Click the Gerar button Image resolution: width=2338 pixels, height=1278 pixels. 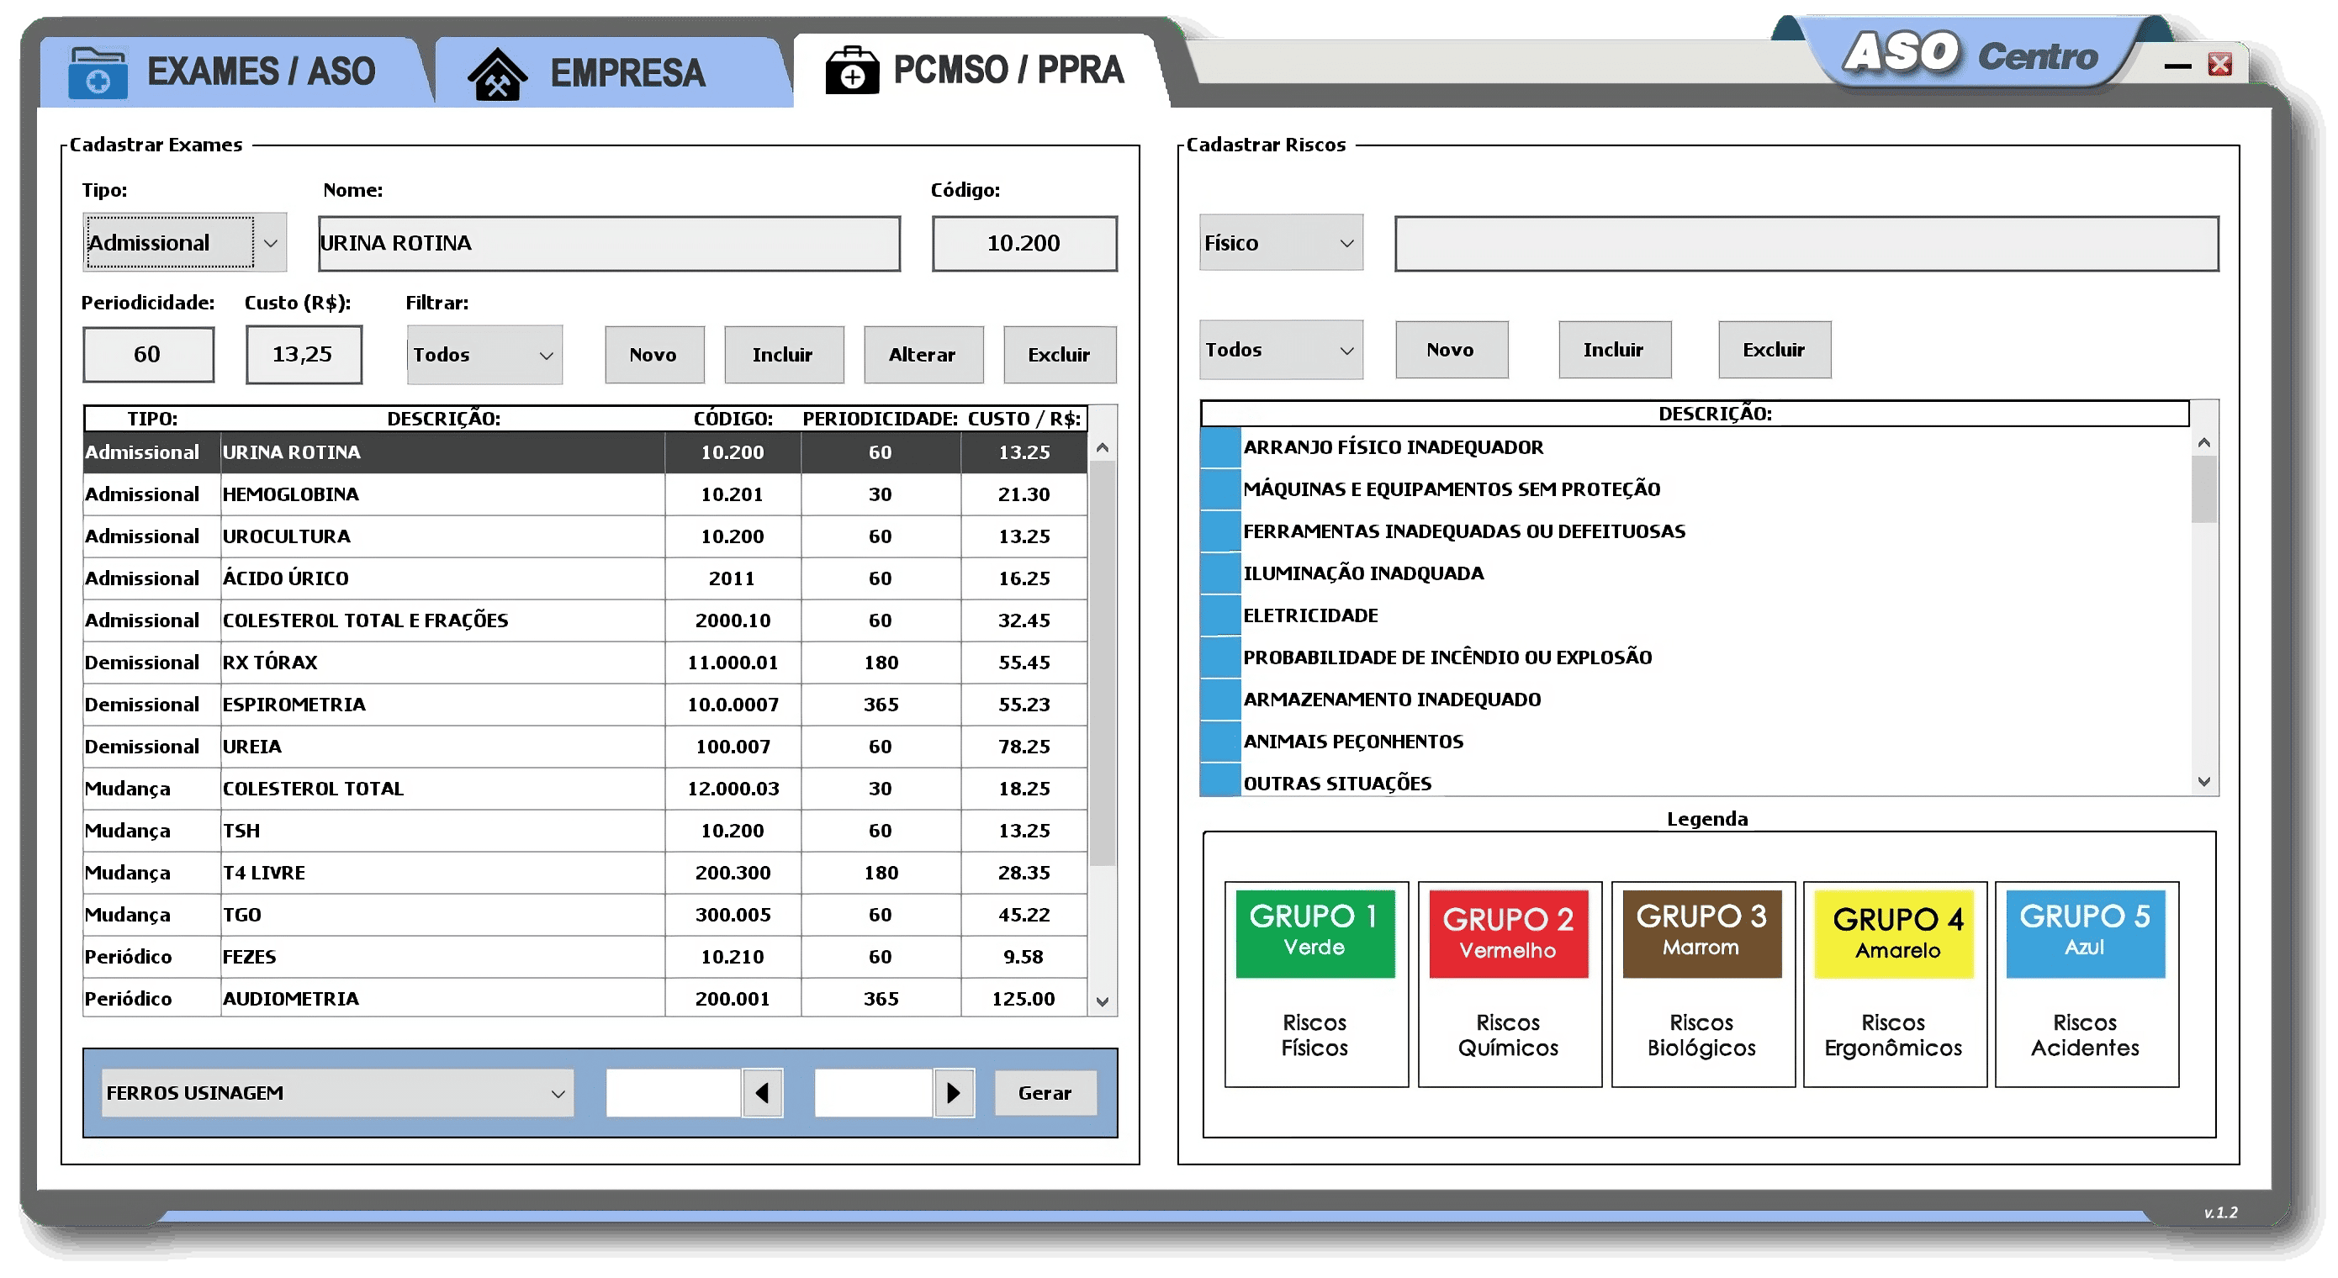click(x=1045, y=1093)
